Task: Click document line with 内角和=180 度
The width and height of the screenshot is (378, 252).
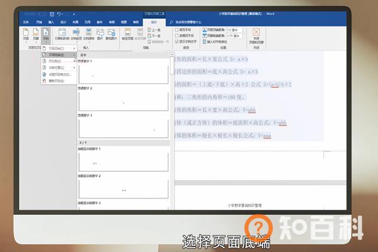Action: 209,97
